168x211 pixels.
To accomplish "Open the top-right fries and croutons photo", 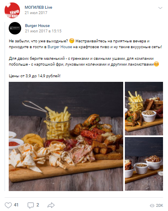I will click(x=144, y=108).
